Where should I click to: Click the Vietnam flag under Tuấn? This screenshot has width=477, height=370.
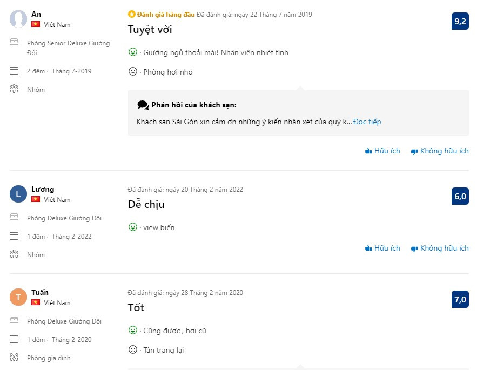tap(36, 303)
